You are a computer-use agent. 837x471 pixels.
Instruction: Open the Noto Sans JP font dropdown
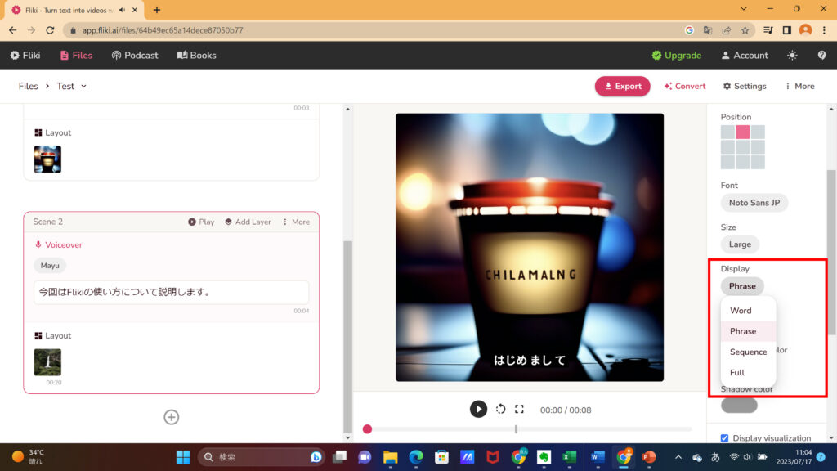(754, 203)
